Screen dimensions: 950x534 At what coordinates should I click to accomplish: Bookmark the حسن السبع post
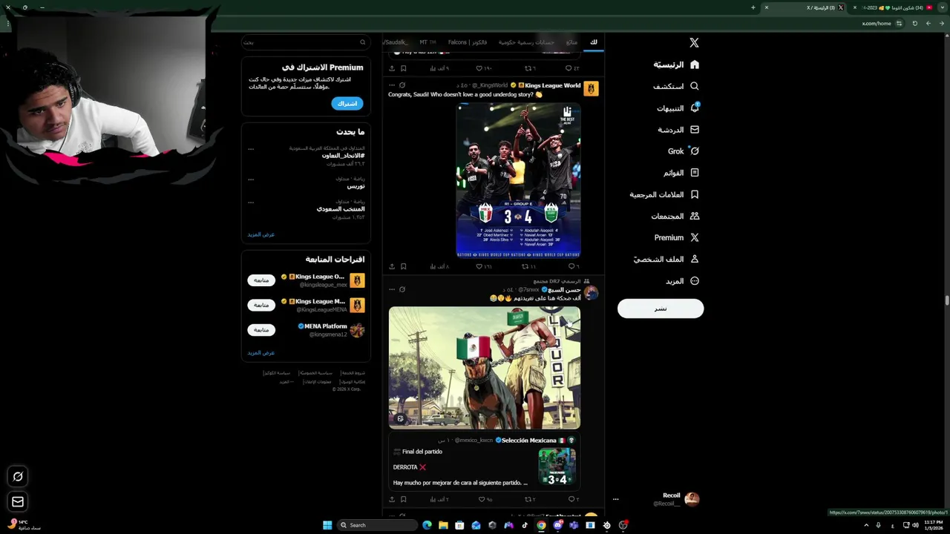pos(403,499)
